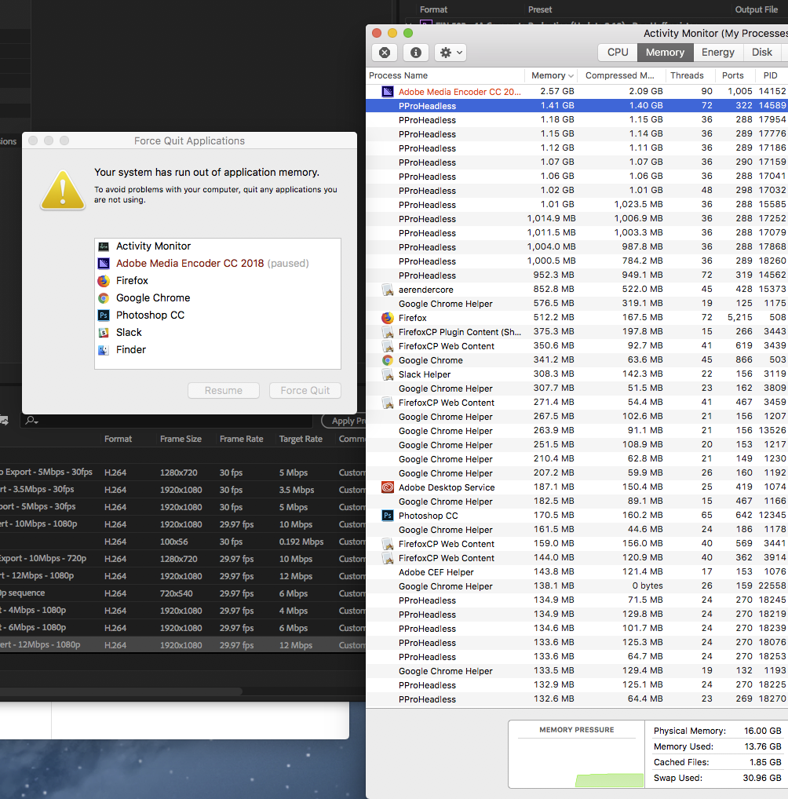Select Google Chrome in Force Quit list
The width and height of the screenshot is (788, 799).
tap(217, 298)
